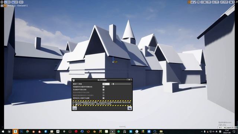Click the microphone icon in system tray

pyautogui.click(x=205, y=131)
